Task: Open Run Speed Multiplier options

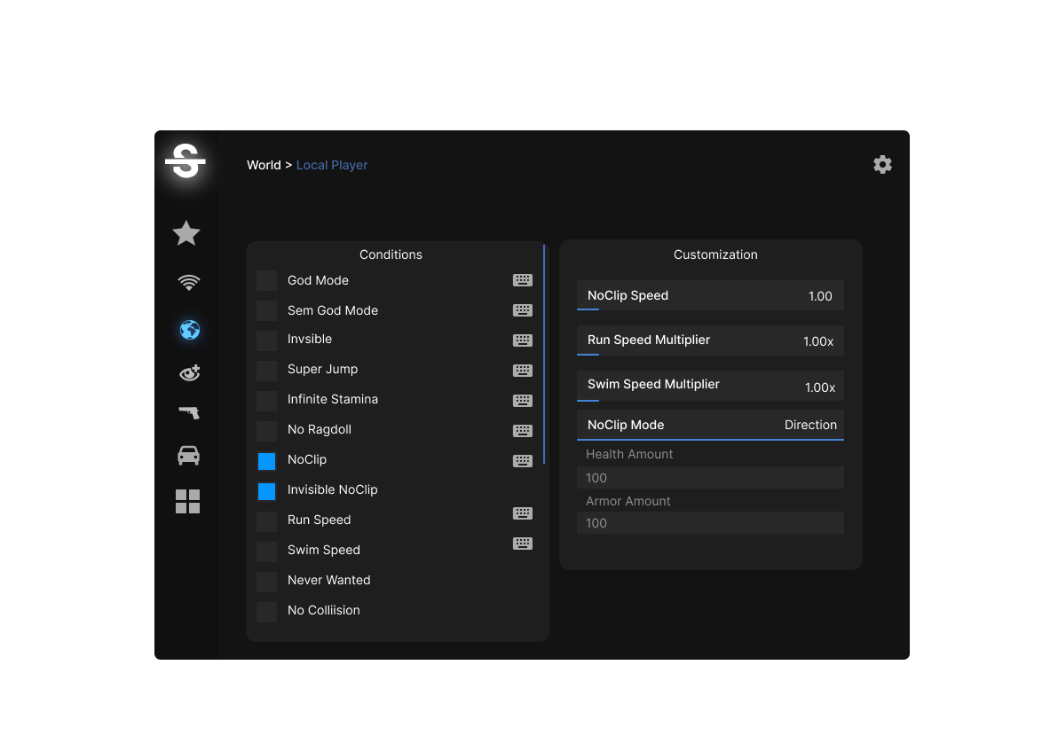Action: [x=709, y=340]
